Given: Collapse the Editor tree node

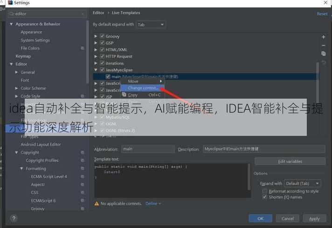Looking at the screenshot, I should point(11,64).
